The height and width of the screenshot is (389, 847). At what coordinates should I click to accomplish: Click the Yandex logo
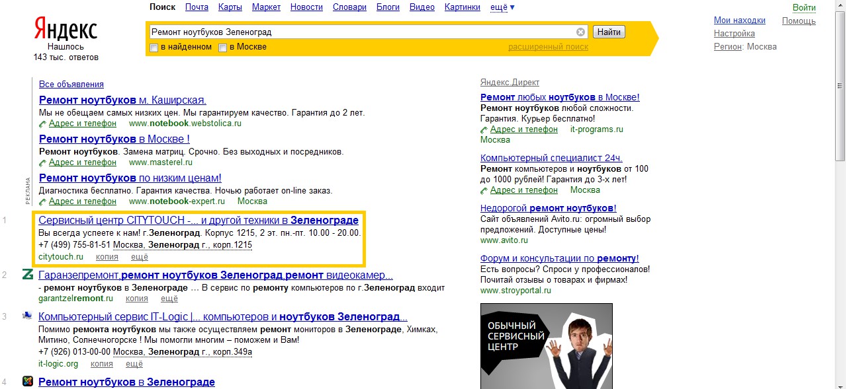66,30
